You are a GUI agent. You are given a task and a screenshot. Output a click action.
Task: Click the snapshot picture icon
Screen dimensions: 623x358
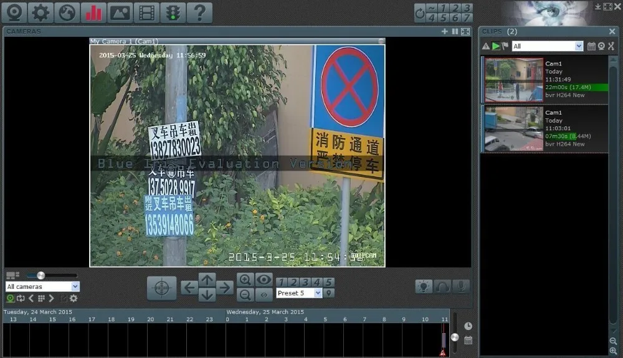coord(120,12)
